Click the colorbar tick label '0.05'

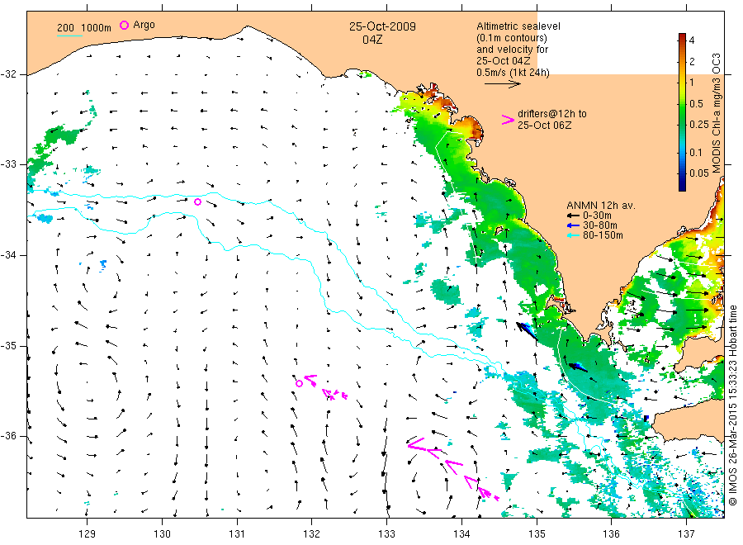coord(699,173)
